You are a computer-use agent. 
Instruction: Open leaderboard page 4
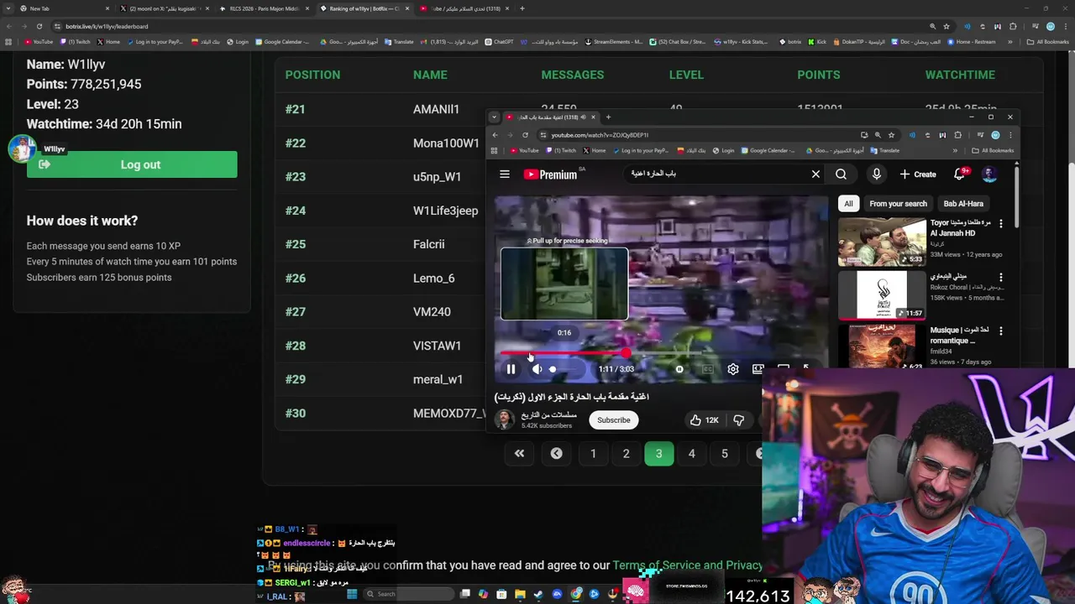(x=691, y=454)
